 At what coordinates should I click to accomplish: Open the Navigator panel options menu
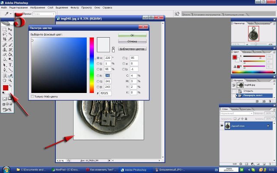[274, 23]
